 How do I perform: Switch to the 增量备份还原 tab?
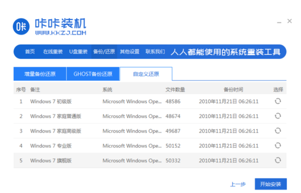[40, 74]
